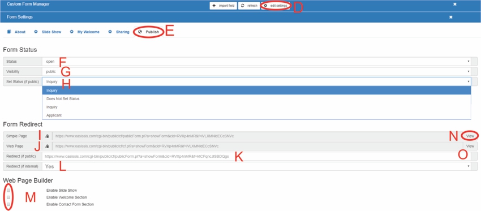481x211 pixels.
Task: Click the Web Page Builder heading
Action: [x=28, y=180]
